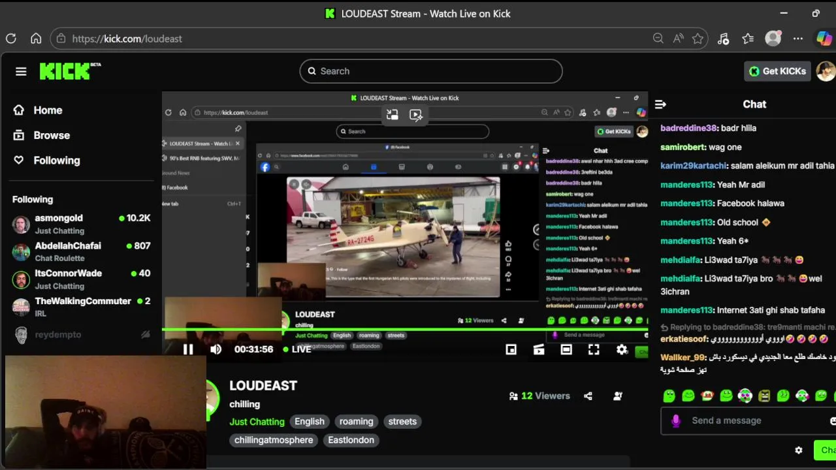836x470 pixels.
Task: Open the clip creation icon
Action: tap(539, 349)
